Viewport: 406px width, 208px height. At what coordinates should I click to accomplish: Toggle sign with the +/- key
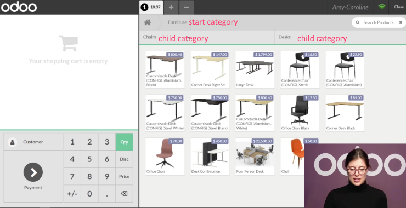coord(72,194)
